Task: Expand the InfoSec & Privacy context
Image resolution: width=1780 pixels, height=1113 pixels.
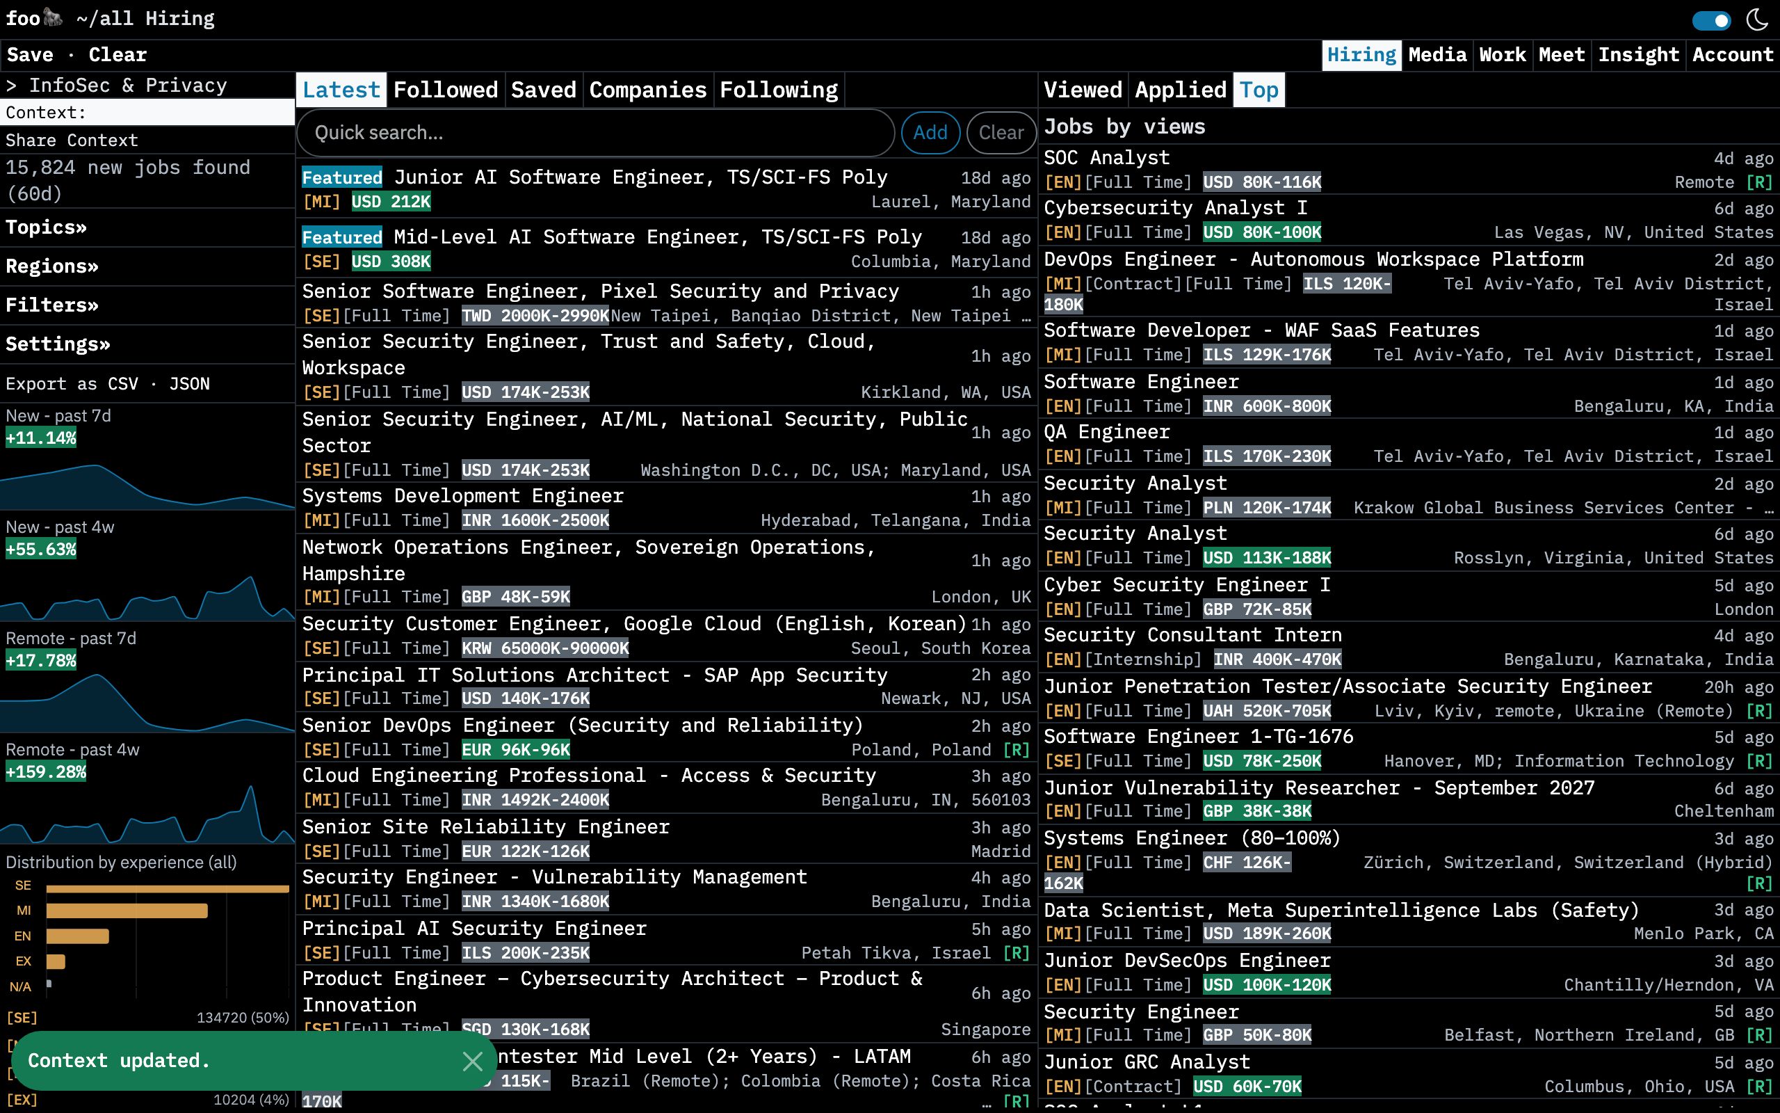Action: point(117,86)
